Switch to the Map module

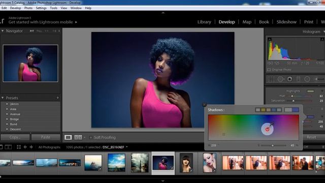[x=247, y=22]
